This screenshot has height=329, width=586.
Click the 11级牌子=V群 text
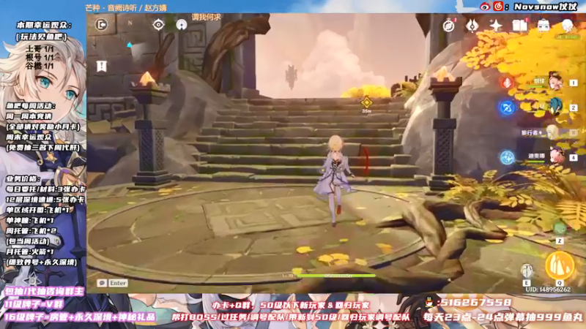point(34,304)
